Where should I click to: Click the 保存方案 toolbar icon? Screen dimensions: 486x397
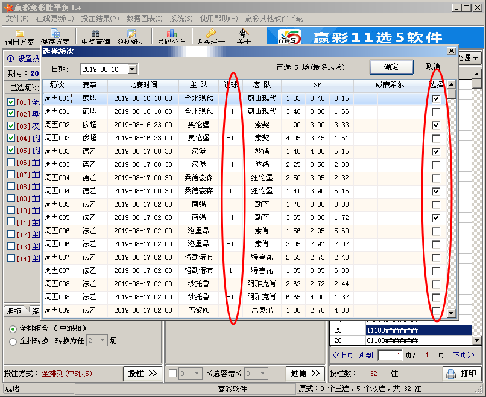(55, 33)
